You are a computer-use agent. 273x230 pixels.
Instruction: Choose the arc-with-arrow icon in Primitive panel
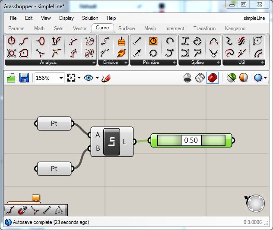170,53
